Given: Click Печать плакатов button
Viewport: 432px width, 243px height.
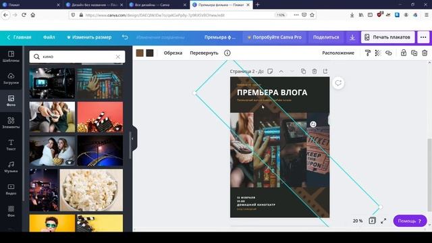Looking at the screenshot, I should [x=387, y=37].
